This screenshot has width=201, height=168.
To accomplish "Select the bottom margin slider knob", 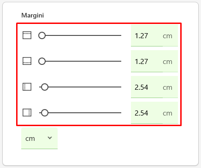I will click(42, 61).
